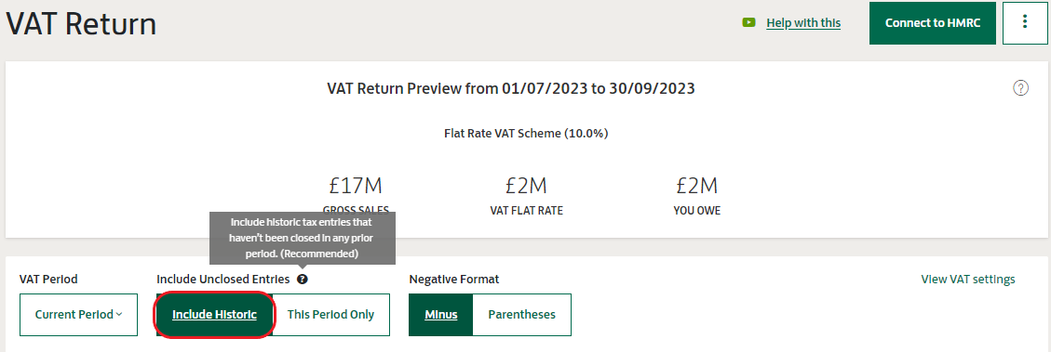The width and height of the screenshot is (1051, 352).
Task: Click the Flat Rate VAT Scheme label
Action: (526, 133)
